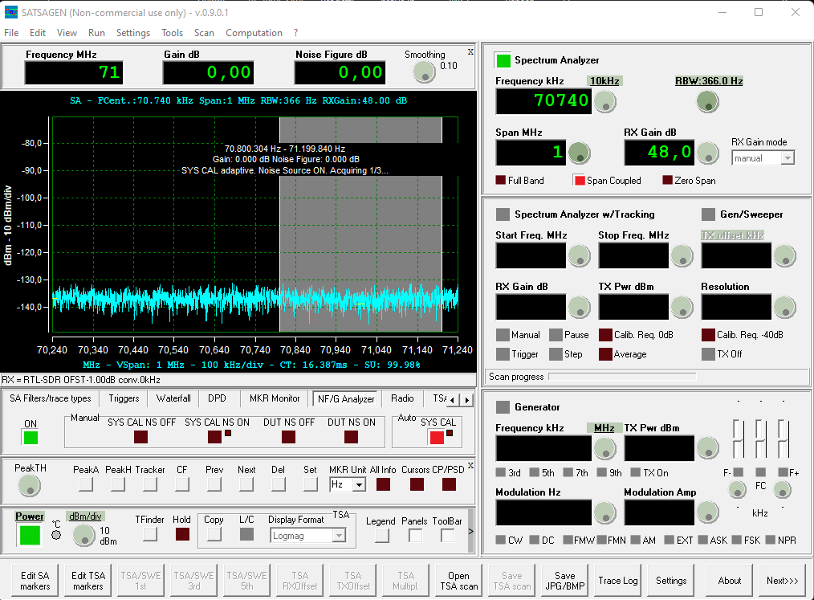Click the PeakTH knob
Screen dimensions: 814x600
click(29, 485)
